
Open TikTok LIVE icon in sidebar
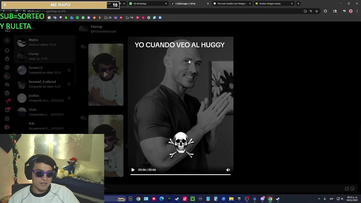(7, 93)
